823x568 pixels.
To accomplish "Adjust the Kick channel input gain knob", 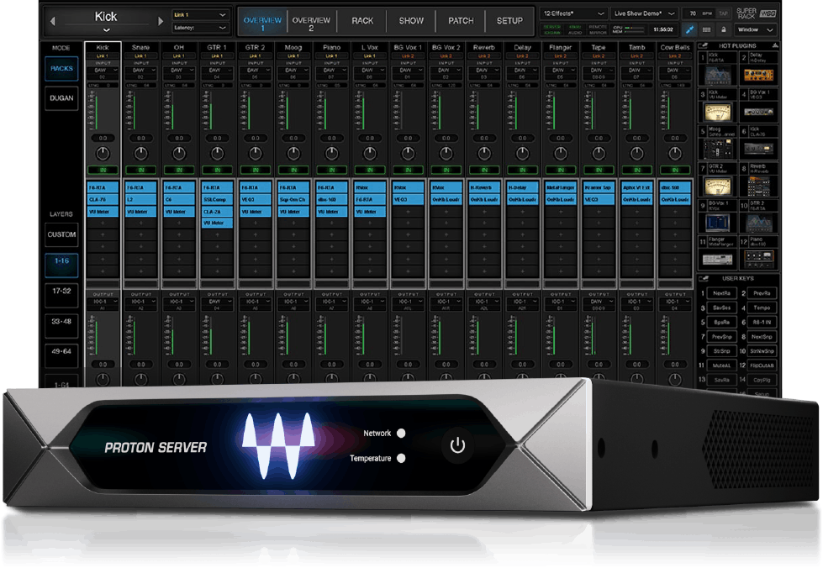I will [x=103, y=153].
